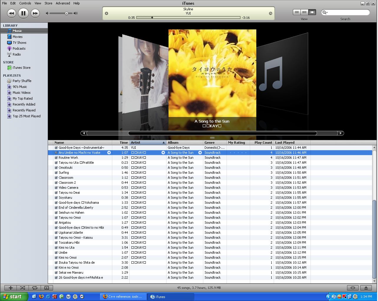This screenshot has height=301, width=378.
Task: Select the blank music note album cover
Action: [282, 73]
